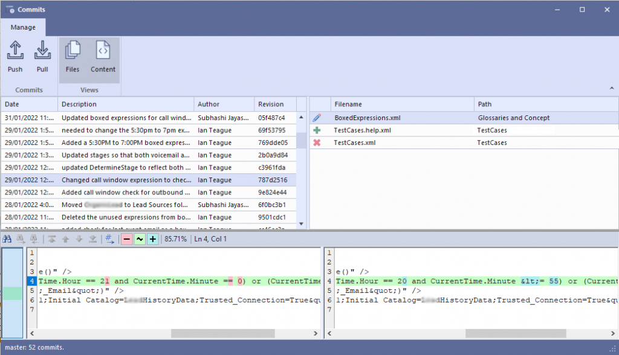The width and height of the screenshot is (619, 355).
Task: Select the commit 'Deleted the unused expressions from bo...'
Action: pos(149,217)
